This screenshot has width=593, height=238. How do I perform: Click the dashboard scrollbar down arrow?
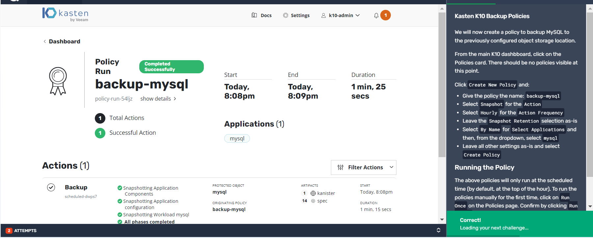[x=442, y=220]
